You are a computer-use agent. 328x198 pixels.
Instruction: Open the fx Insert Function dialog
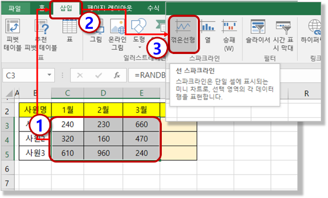[117, 75]
